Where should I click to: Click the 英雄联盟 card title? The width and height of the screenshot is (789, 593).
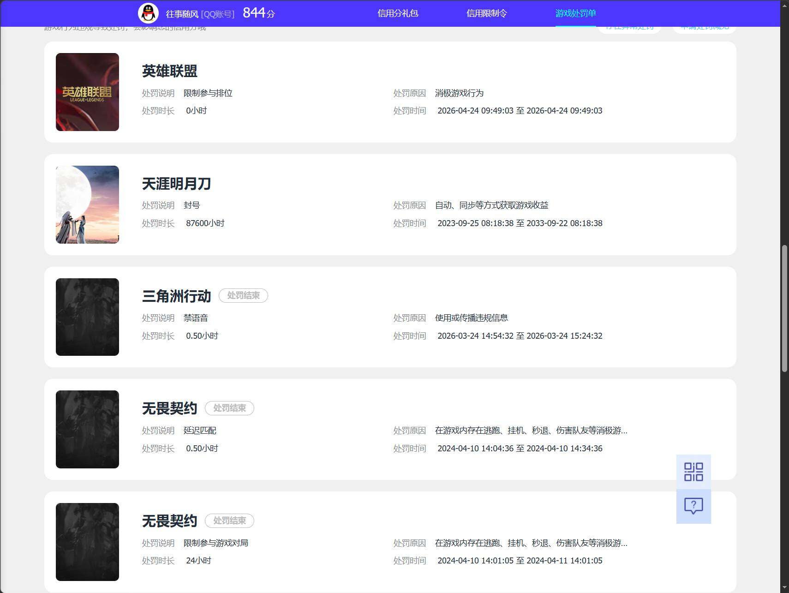click(170, 71)
